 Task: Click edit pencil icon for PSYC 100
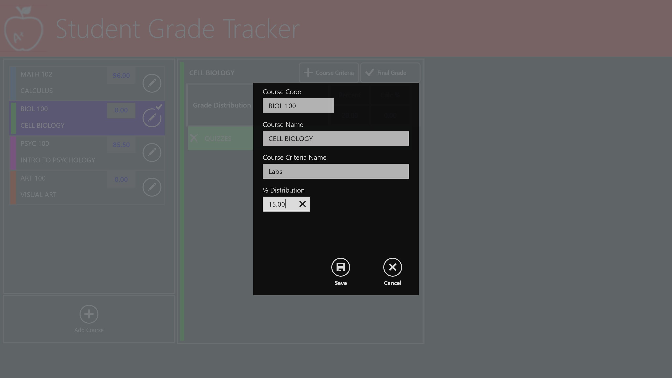pos(152,153)
